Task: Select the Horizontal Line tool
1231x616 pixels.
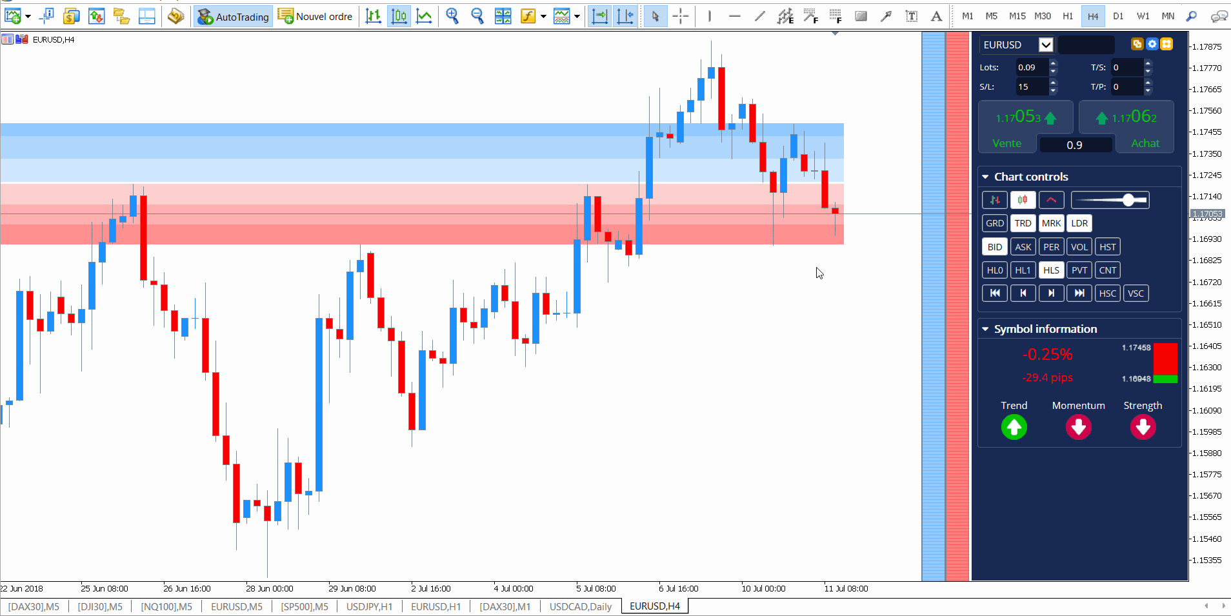Action: point(735,16)
